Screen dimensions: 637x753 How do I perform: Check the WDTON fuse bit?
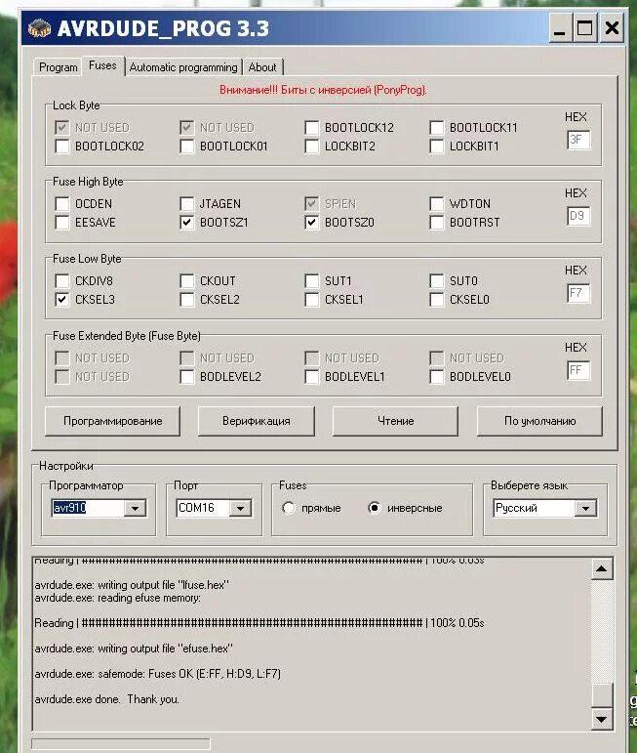[x=436, y=204]
